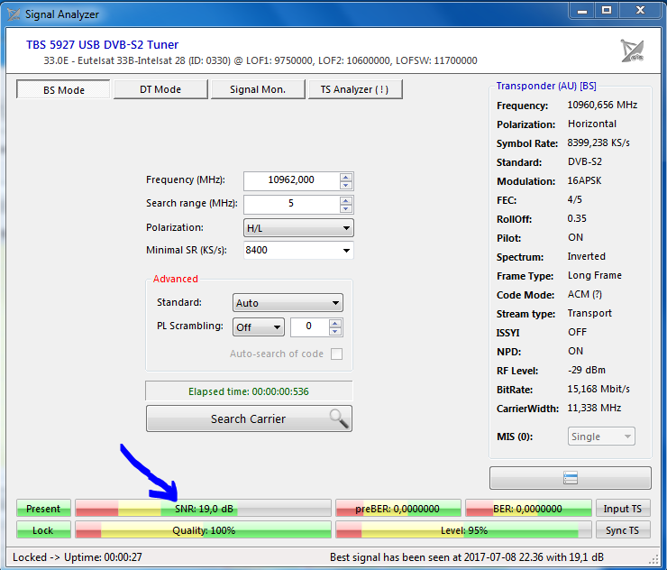Decrease Search range with down arrow
This screenshot has height=570, width=667.
[346, 208]
